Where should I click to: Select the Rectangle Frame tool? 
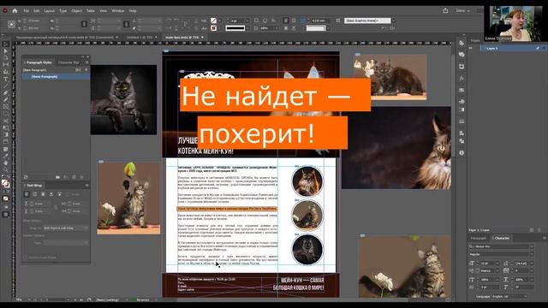pos(6,107)
